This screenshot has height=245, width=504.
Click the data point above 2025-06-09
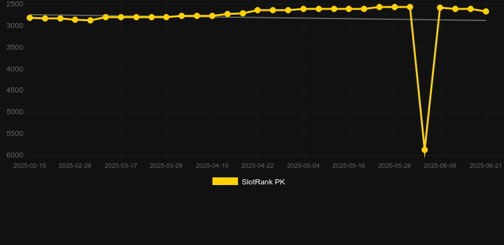pos(440,8)
